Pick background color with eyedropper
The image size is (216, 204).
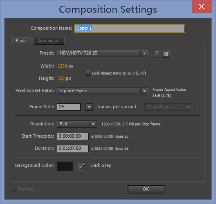tap(82, 166)
